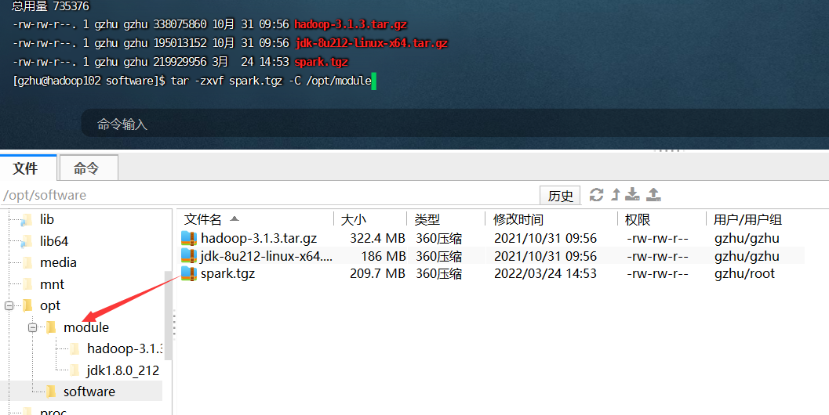
Task: Select hadoop-3.1.3 folder label in tree
Action: [x=125, y=348]
